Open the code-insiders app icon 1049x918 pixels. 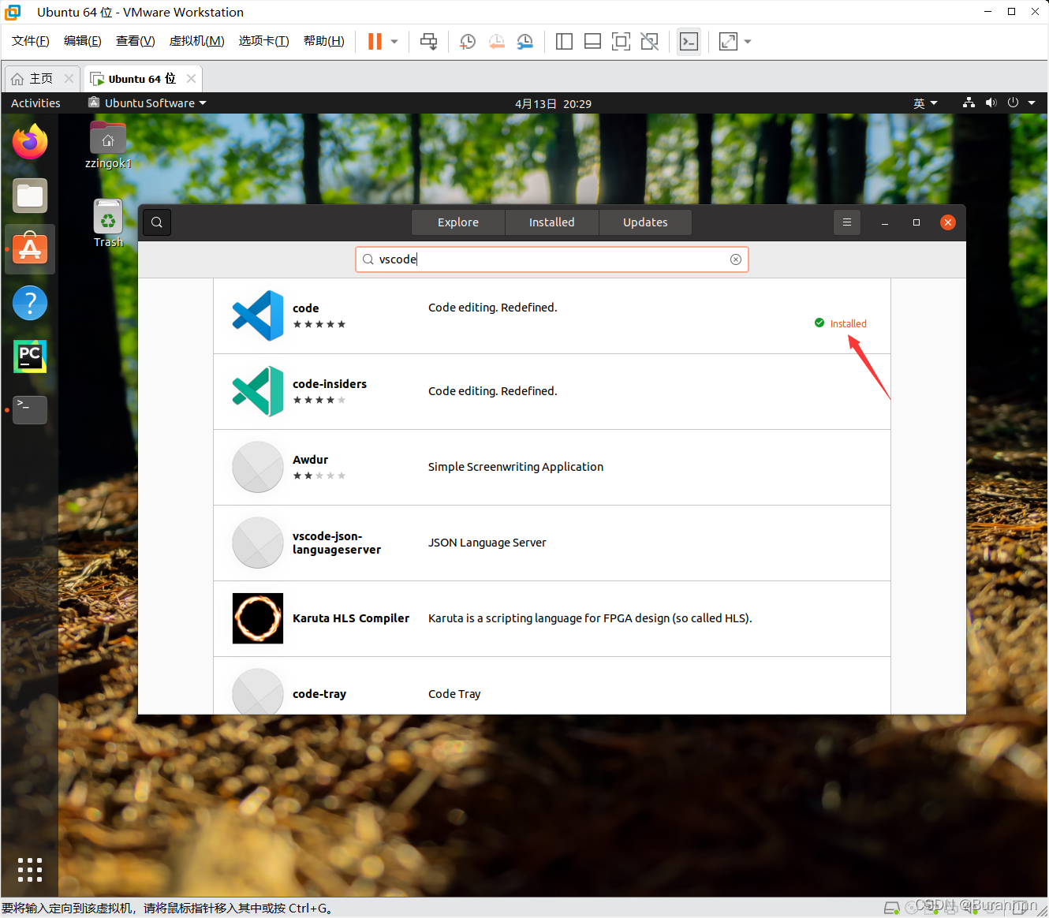pos(258,391)
